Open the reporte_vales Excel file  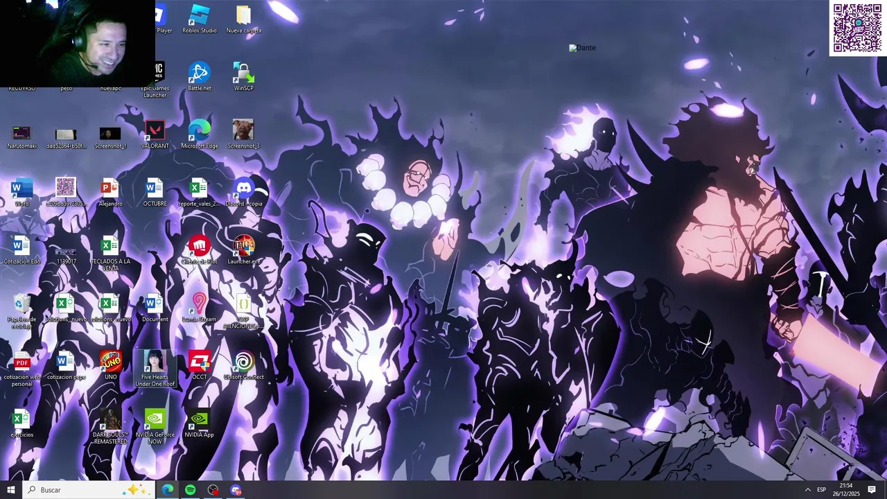199,192
